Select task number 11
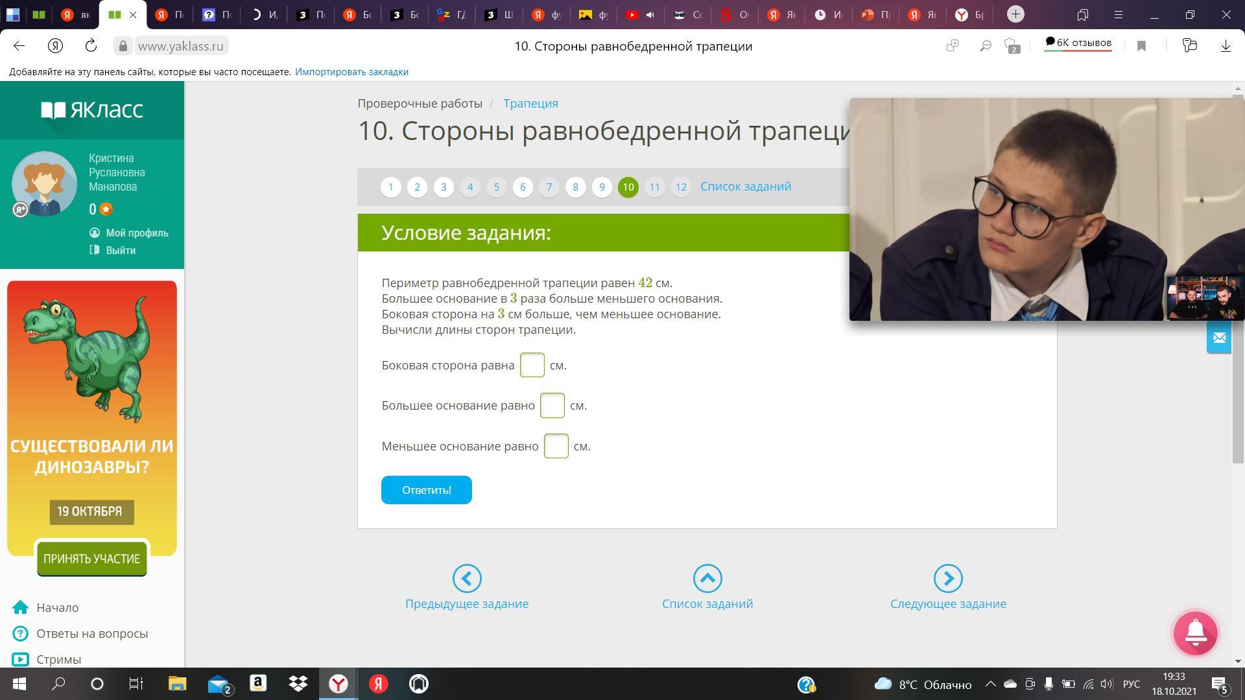This screenshot has height=700, width=1245. coord(654,187)
